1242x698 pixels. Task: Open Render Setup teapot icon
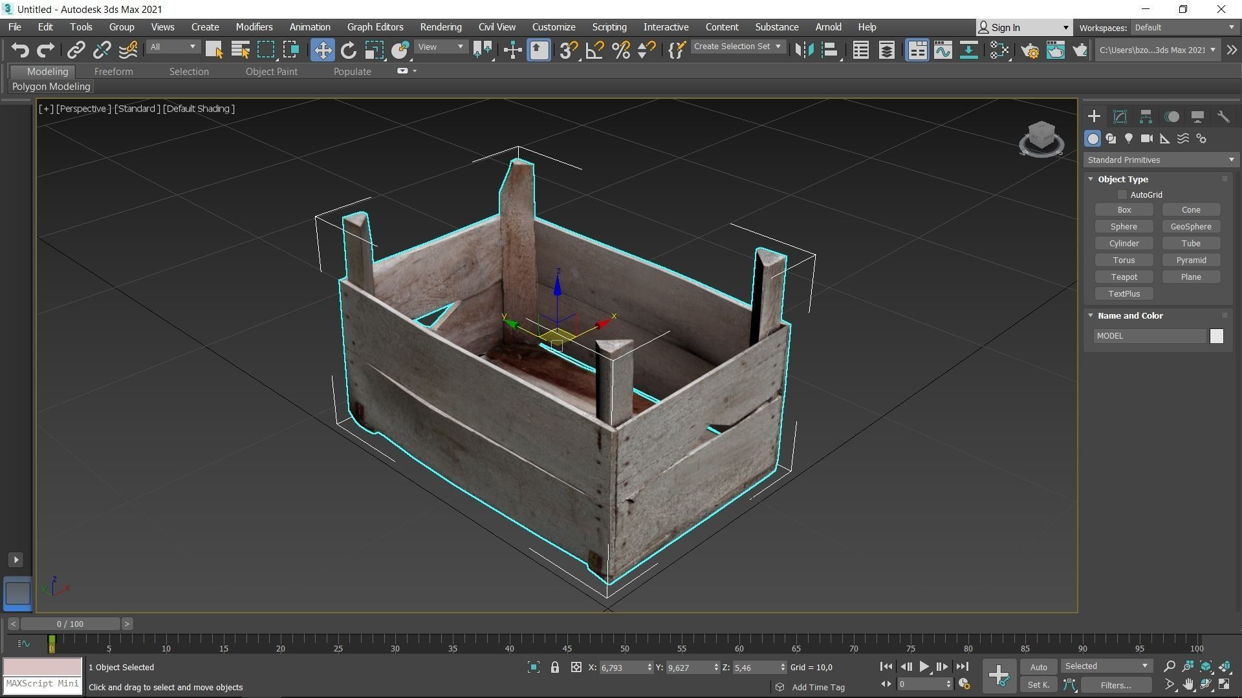[x=1030, y=50]
